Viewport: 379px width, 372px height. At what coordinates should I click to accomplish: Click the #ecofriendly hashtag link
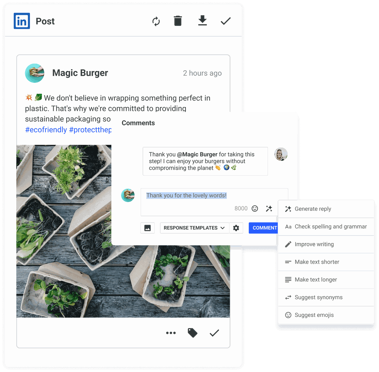pyautogui.click(x=46, y=130)
